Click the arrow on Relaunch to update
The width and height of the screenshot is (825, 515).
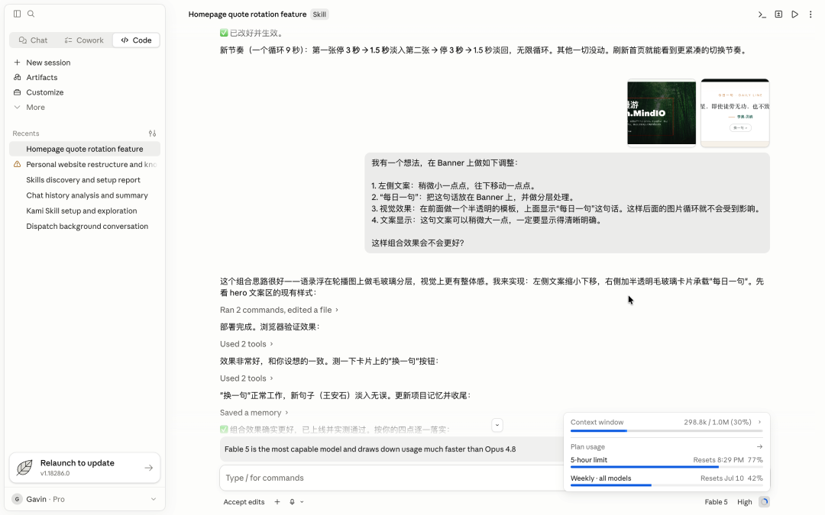(x=149, y=467)
